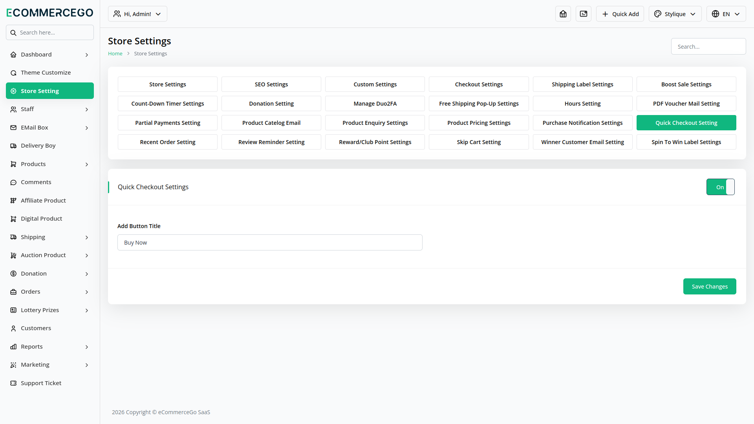The height and width of the screenshot is (424, 754).
Task: Click the settings Search field at top right
Action: 708,46
